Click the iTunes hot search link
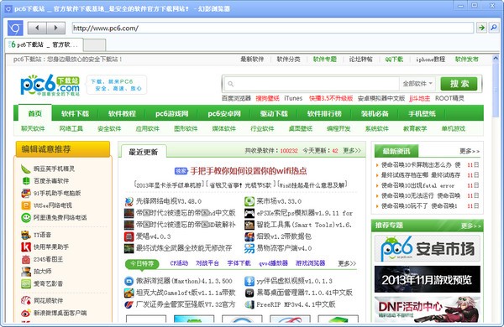The image size is (504, 327). [293, 98]
